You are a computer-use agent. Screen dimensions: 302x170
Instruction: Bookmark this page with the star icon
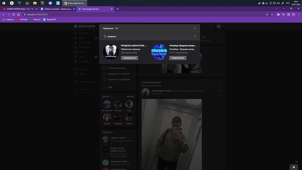coord(272,14)
